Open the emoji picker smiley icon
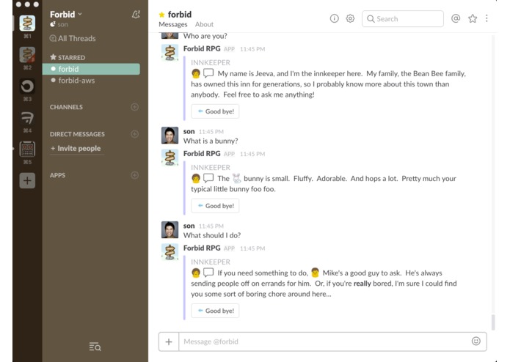Screen dimensions: 510x362 point(476,341)
